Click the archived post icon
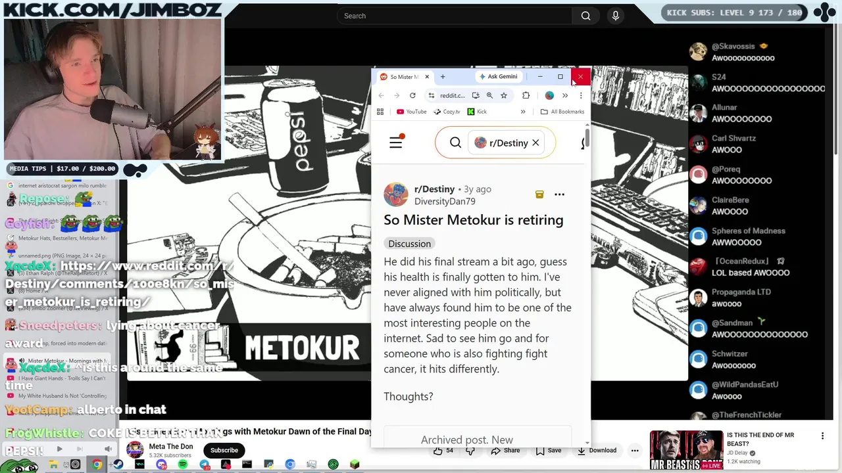The image size is (842, 473). pyautogui.click(x=539, y=194)
